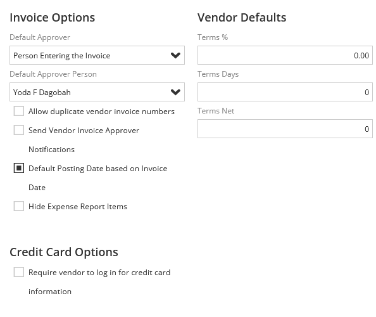
Task: Enable Allow duplicate vendor invoice numbers checkbox
Action: (19, 111)
